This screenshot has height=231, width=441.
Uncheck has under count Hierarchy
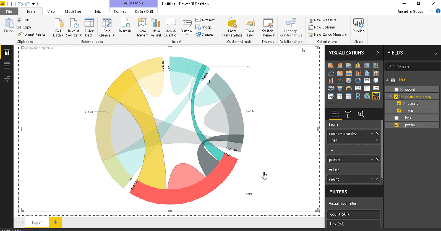point(399,110)
